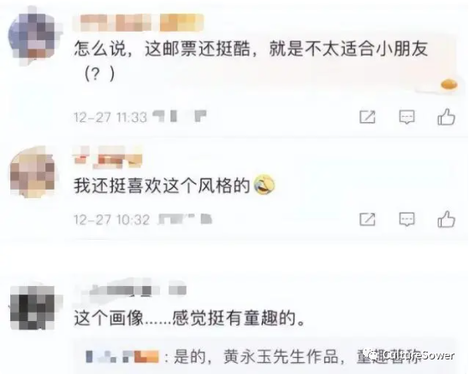Open third commenter's dark avatar
This screenshot has width=469, height=374.
click(33, 308)
